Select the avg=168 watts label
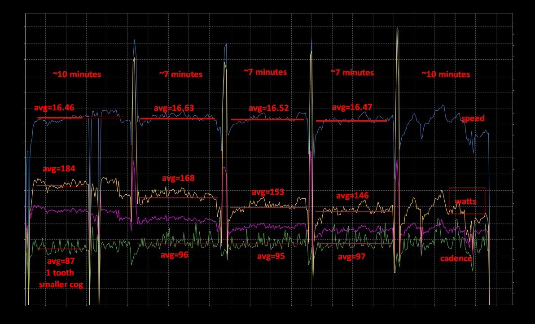The image size is (535, 324). [x=178, y=178]
